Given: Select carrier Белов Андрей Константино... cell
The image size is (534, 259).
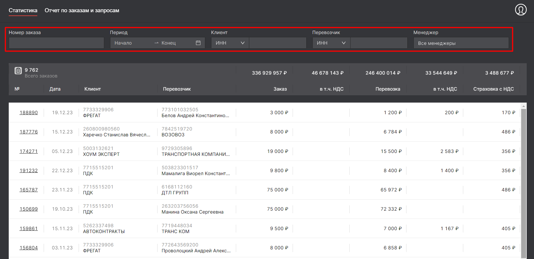Looking at the screenshot, I should [195, 115].
